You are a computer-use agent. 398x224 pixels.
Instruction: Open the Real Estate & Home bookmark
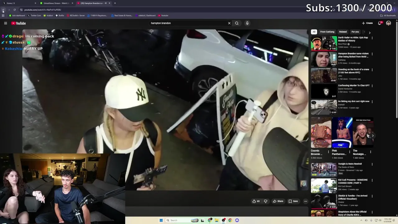click(122, 16)
